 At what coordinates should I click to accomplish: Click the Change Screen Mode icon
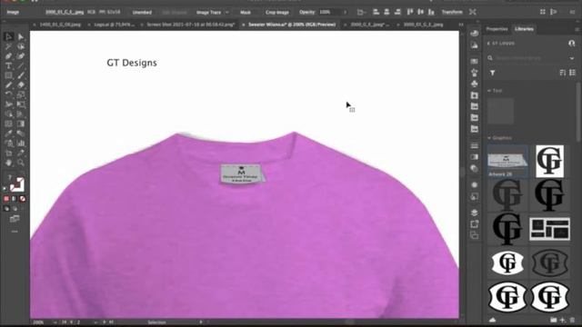coord(15,219)
